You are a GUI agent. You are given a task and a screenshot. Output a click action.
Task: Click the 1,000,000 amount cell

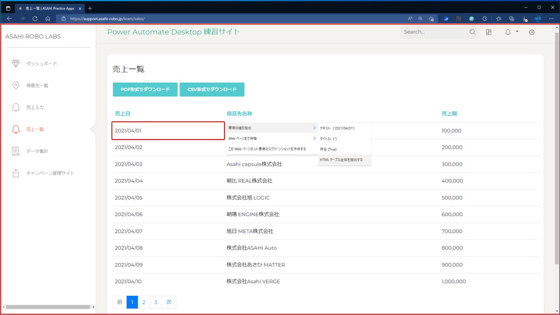(x=454, y=282)
